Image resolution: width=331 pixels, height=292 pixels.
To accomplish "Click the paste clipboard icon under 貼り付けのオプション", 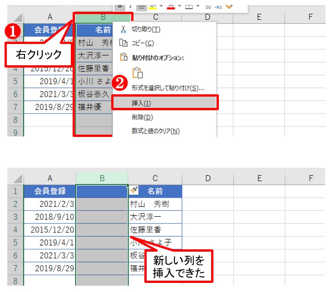I will 138,73.
